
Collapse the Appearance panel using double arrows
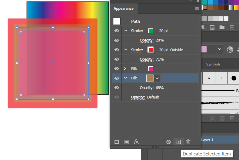[191, 1]
